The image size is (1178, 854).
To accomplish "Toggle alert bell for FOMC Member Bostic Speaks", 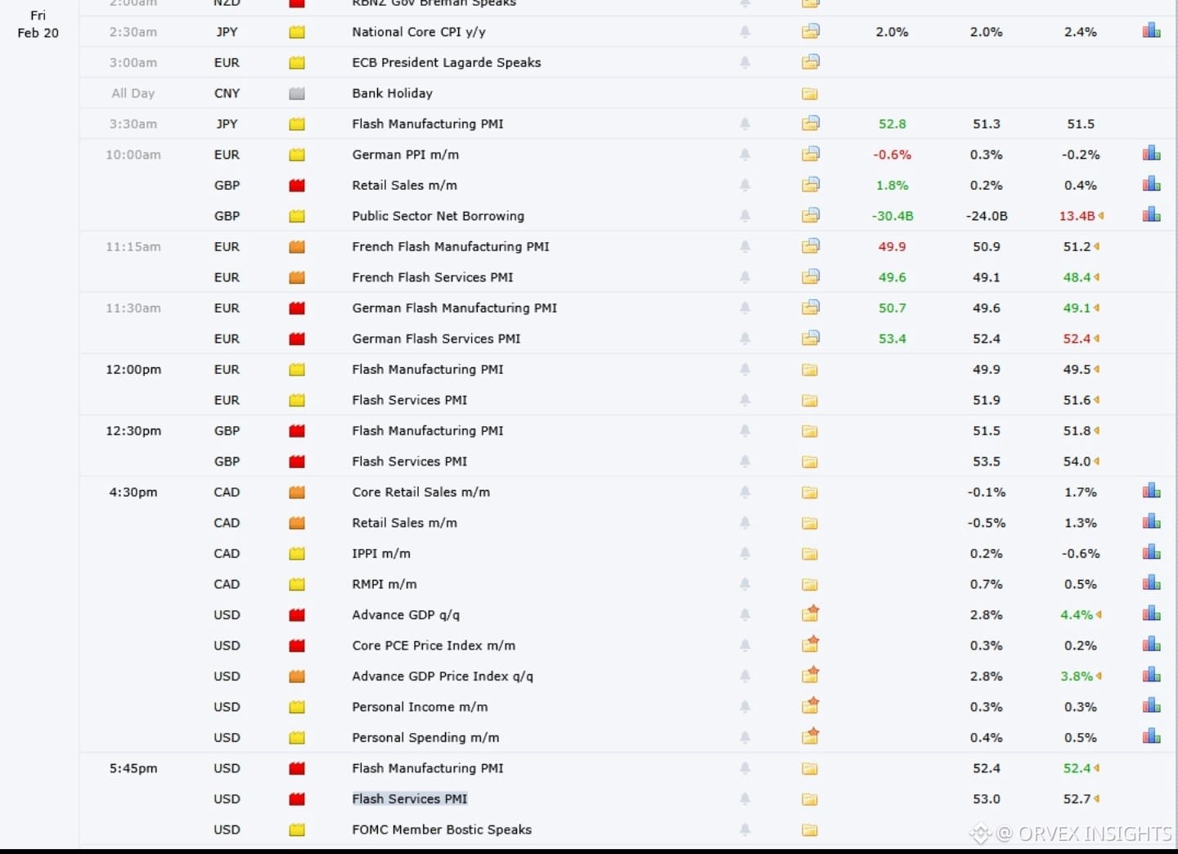I will pos(744,829).
